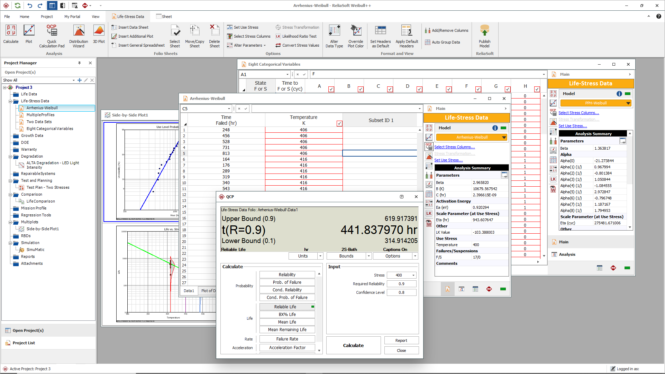Screen dimensions: 665x374
Task: Open the My Portal ribbon tab
Action: pos(72,17)
